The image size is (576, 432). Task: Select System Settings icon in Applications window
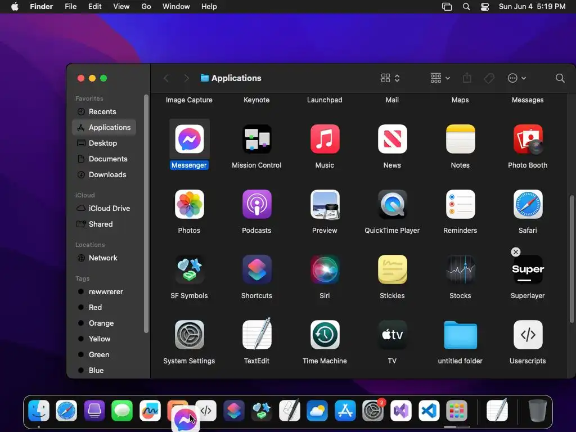(x=189, y=335)
